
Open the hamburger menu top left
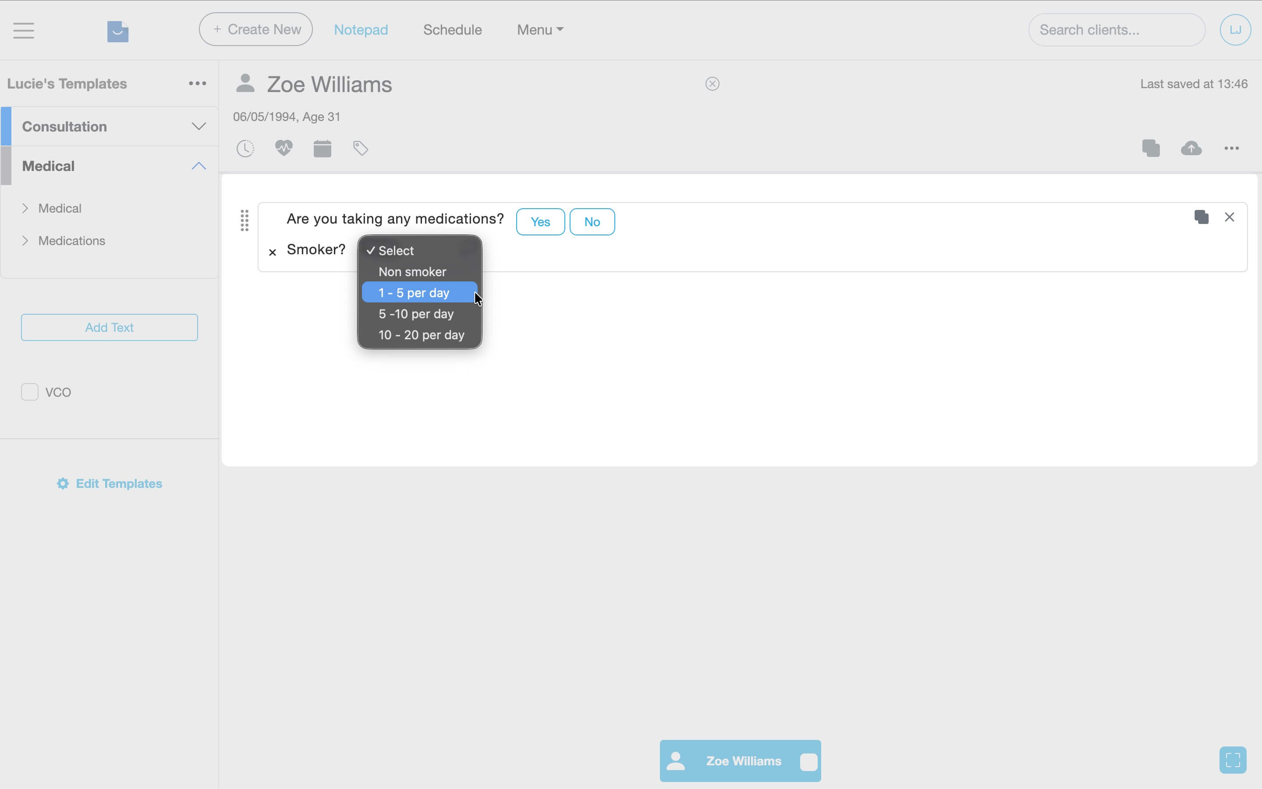pyautogui.click(x=23, y=30)
